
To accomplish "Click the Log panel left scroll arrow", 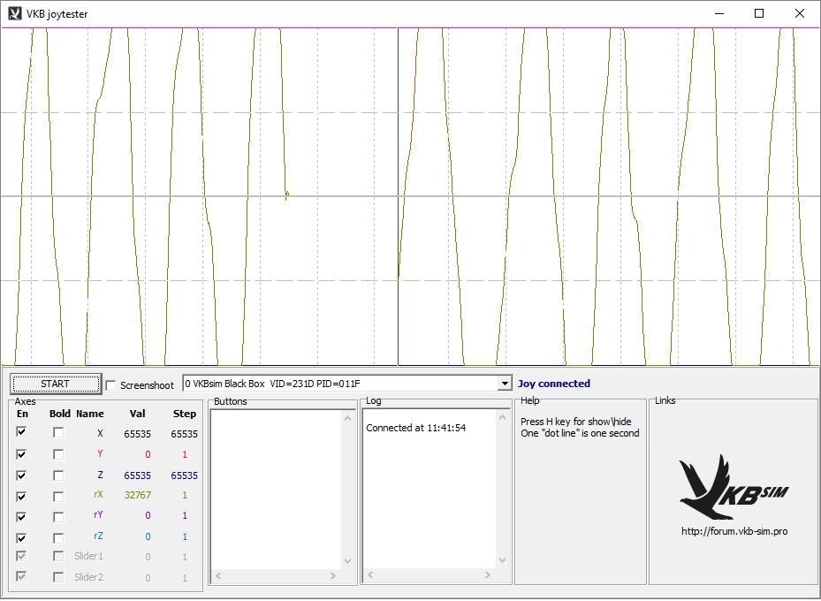I will coord(370,574).
